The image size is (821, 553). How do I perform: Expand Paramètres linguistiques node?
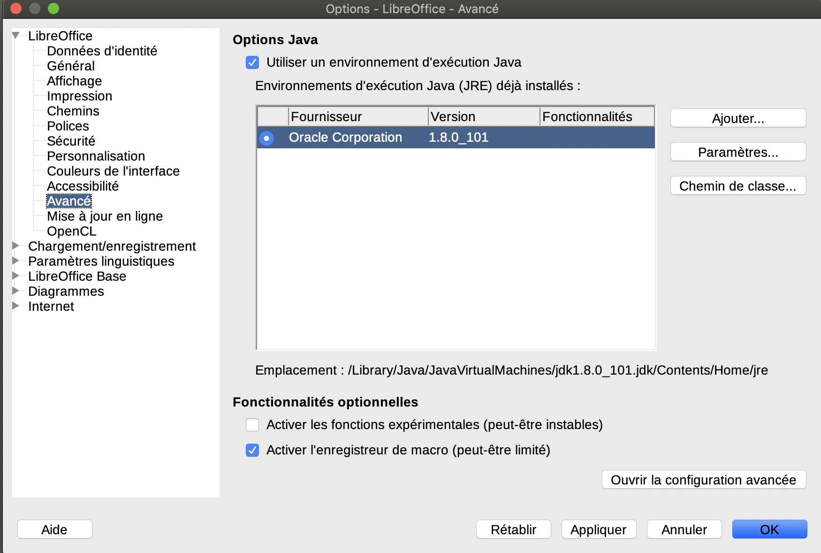[15, 261]
